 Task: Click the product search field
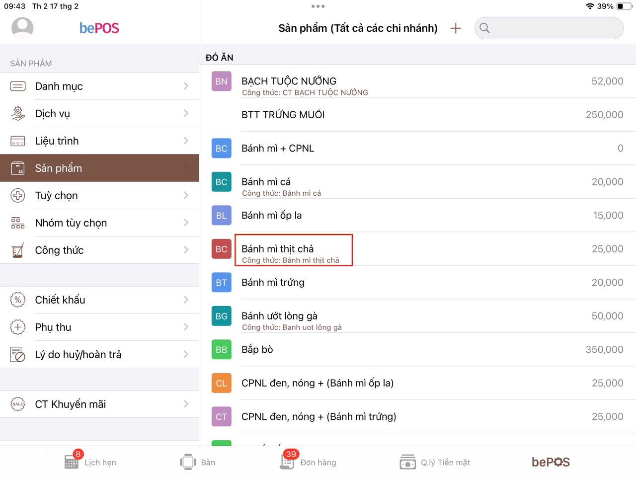pyautogui.click(x=554, y=28)
